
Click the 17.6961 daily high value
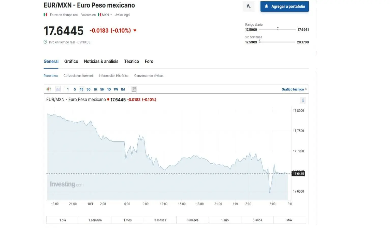[303, 30]
